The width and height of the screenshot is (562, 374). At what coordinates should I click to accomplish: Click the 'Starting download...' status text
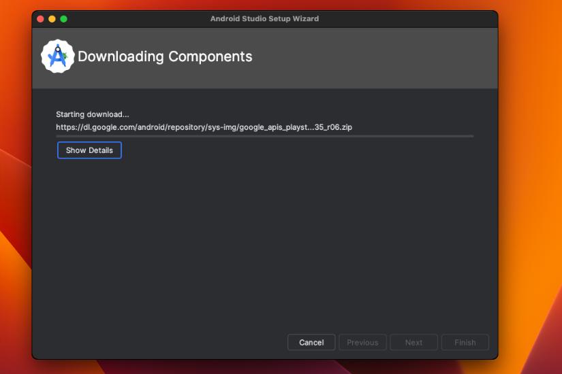[x=93, y=114]
